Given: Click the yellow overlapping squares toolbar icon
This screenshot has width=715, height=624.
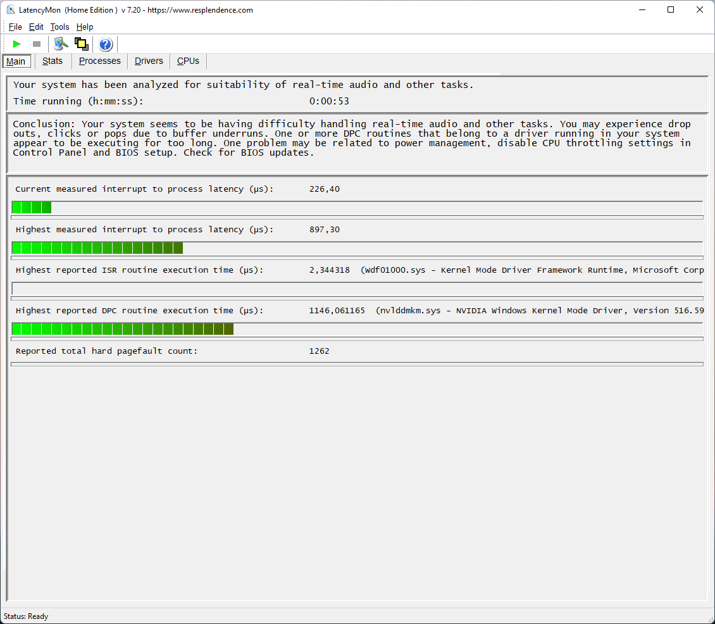Looking at the screenshot, I should pos(82,44).
